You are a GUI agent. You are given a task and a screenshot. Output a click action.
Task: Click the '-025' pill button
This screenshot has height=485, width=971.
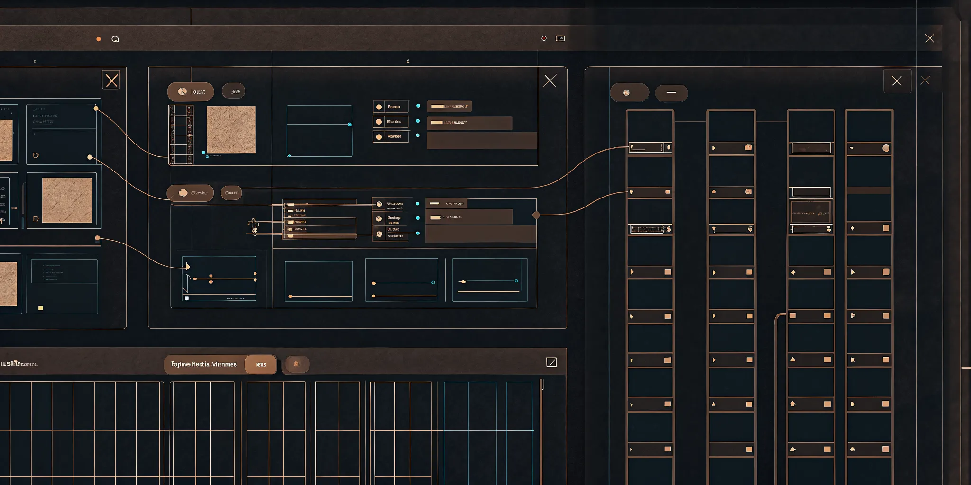click(x=233, y=91)
